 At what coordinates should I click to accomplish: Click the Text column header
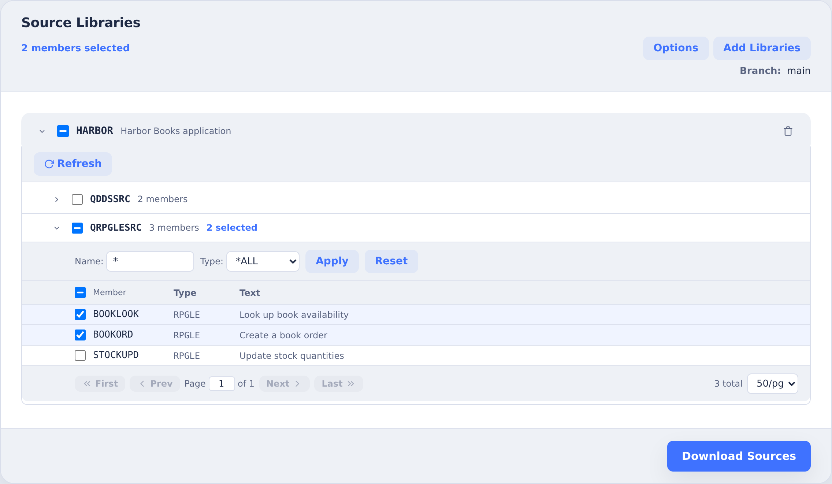pyautogui.click(x=250, y=293)
